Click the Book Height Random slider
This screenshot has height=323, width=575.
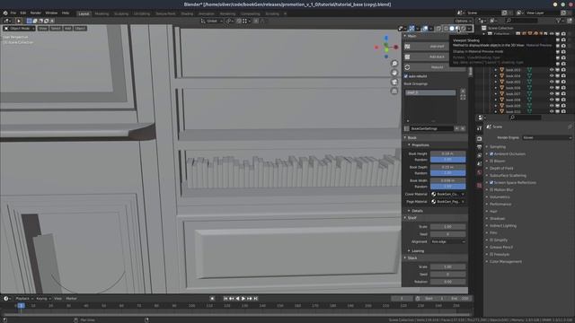tap(447, 160)
